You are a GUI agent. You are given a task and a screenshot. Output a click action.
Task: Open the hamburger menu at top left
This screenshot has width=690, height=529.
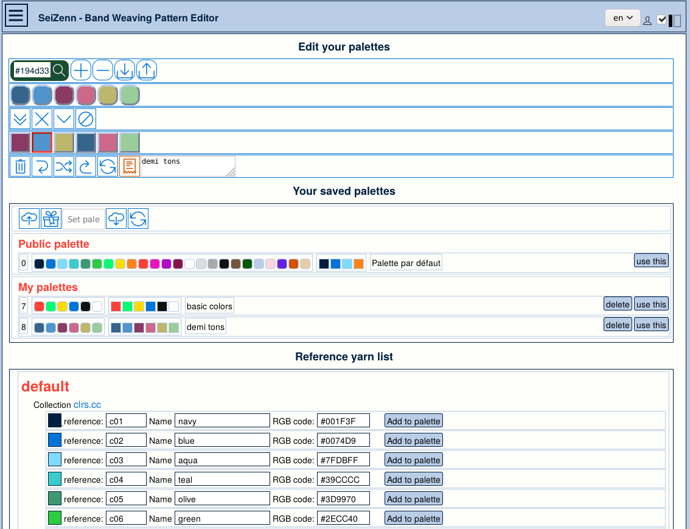click(x=15, y=15)
